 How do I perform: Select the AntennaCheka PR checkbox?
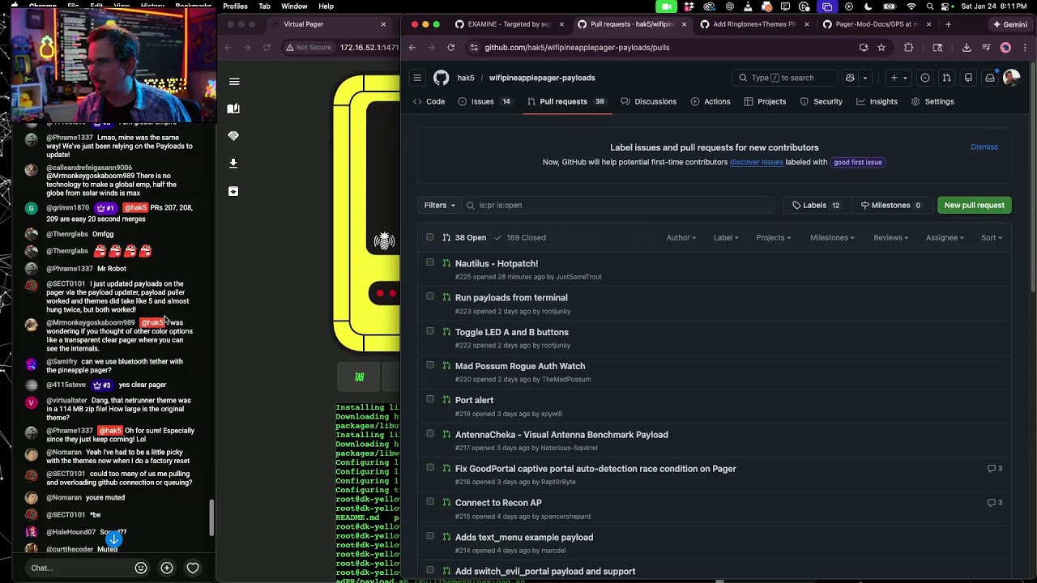coord(430,433)
